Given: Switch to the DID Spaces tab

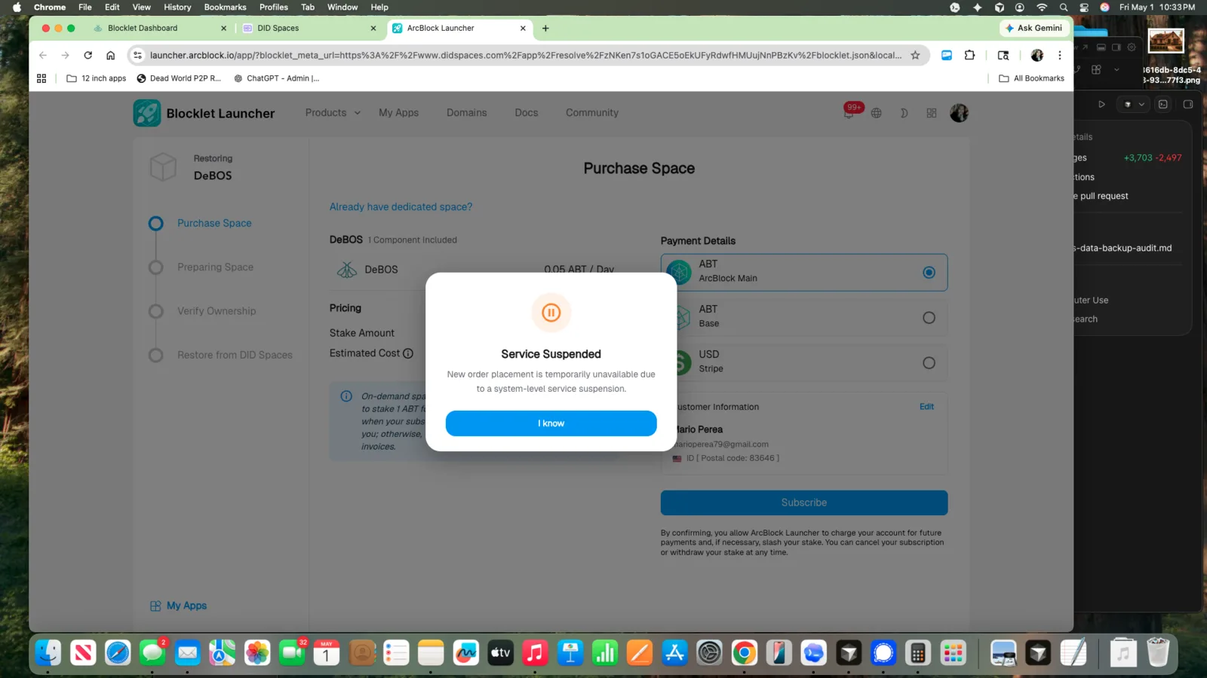Looking at the screenshot, I should 309,29.
